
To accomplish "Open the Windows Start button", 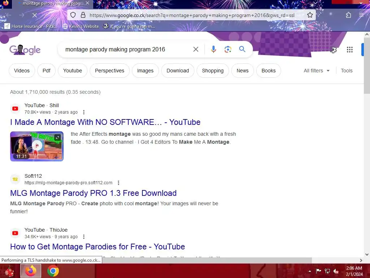I will click(9, 271).
